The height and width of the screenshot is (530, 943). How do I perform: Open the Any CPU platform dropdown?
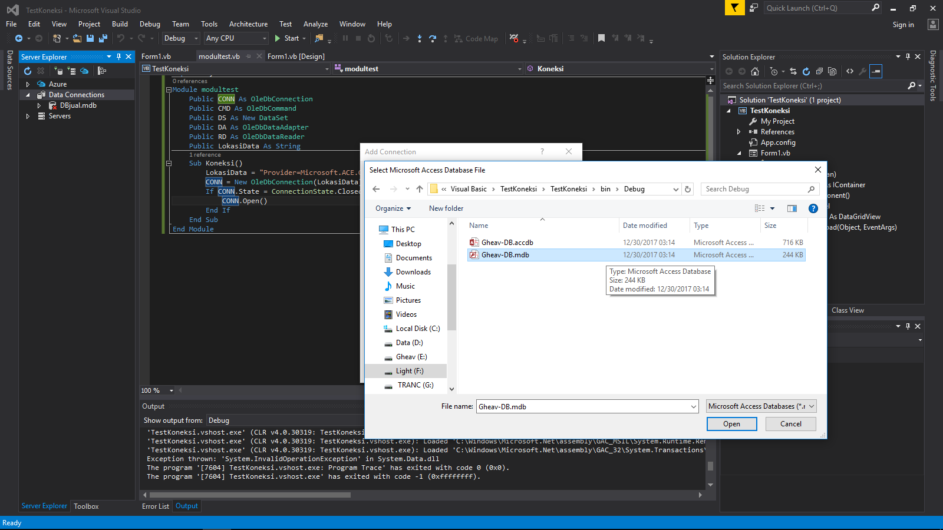pos(265,38)
